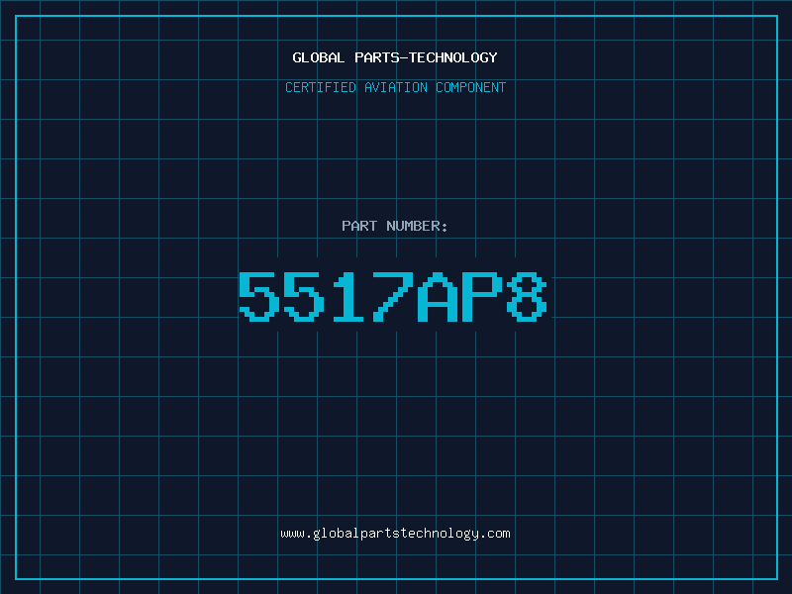Click the PART NUMBER: label
792x594 pixels.
[x=394, y=226]
